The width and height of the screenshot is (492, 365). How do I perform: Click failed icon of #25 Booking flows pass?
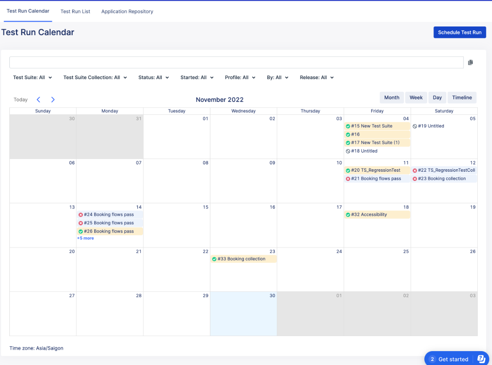81,223
